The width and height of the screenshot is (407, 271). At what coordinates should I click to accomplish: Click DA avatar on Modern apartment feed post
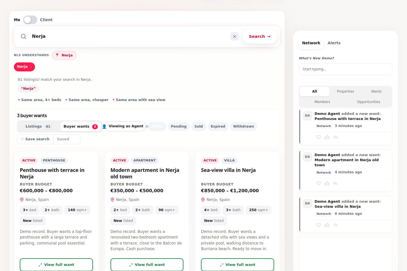tap(308, 157)
